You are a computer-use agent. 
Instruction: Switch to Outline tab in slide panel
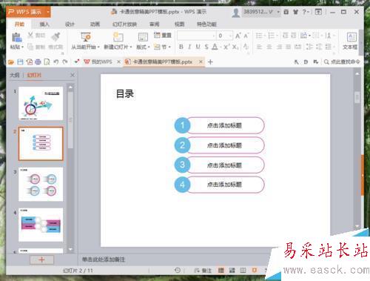pyautogui.click(x=14, y=75)
